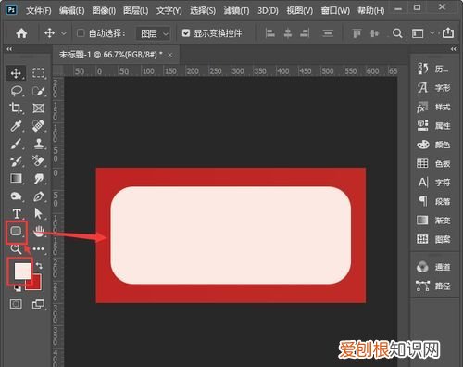Expand the right panel dock double-arrow
The height and width of the screenshot is (367, 463).
click(453, 49)
